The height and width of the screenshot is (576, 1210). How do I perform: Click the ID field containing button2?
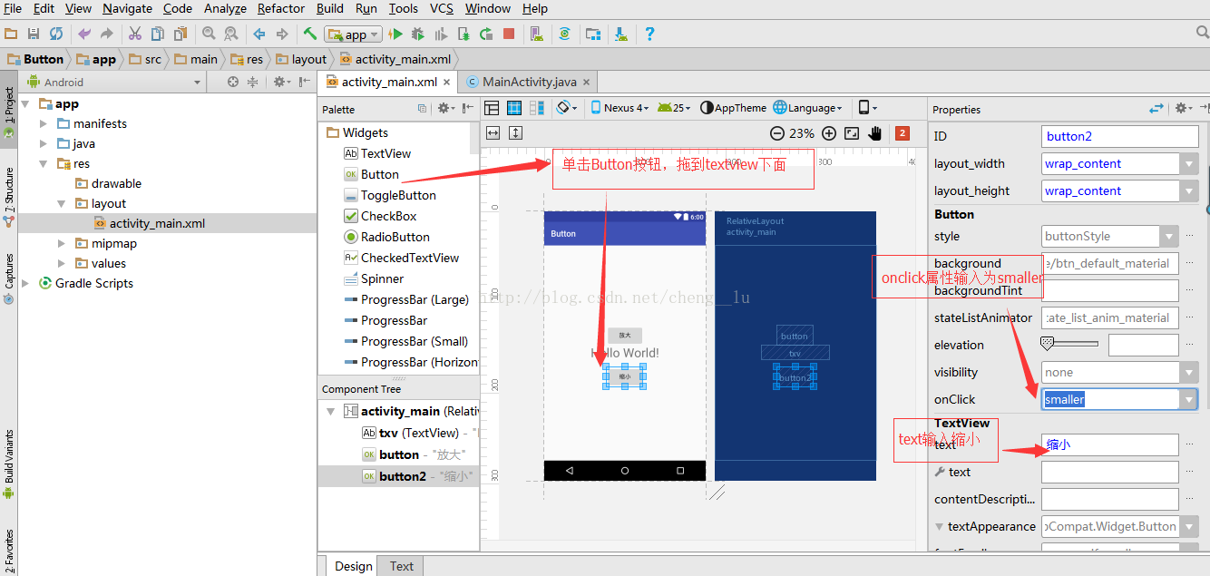tap(1119, 137)
